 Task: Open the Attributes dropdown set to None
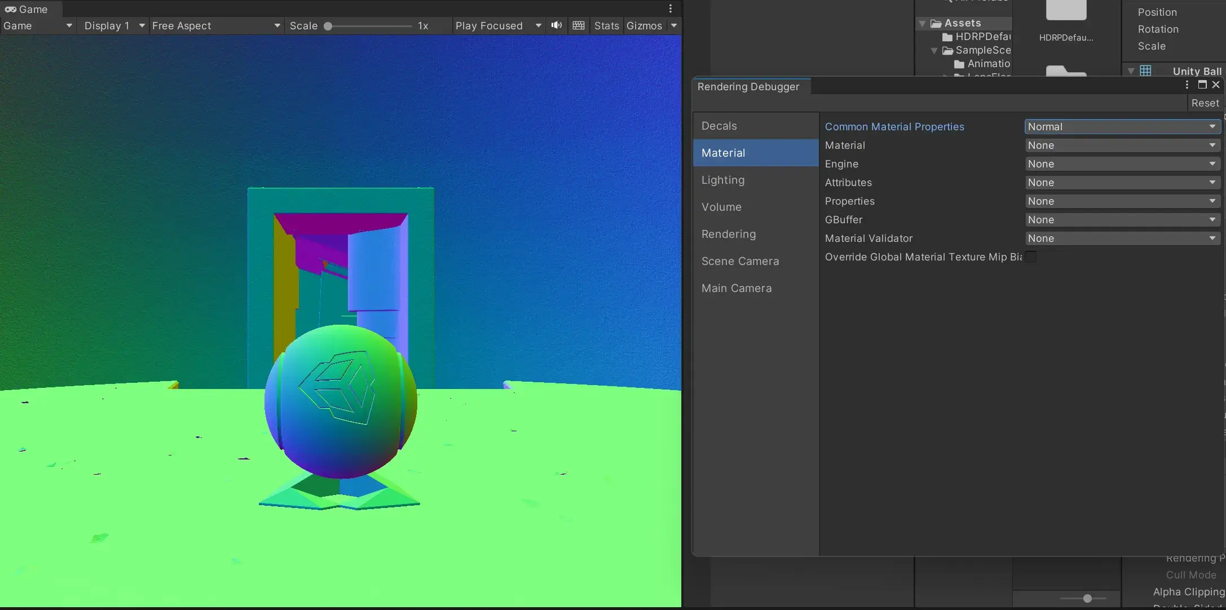click(1122, 183)
